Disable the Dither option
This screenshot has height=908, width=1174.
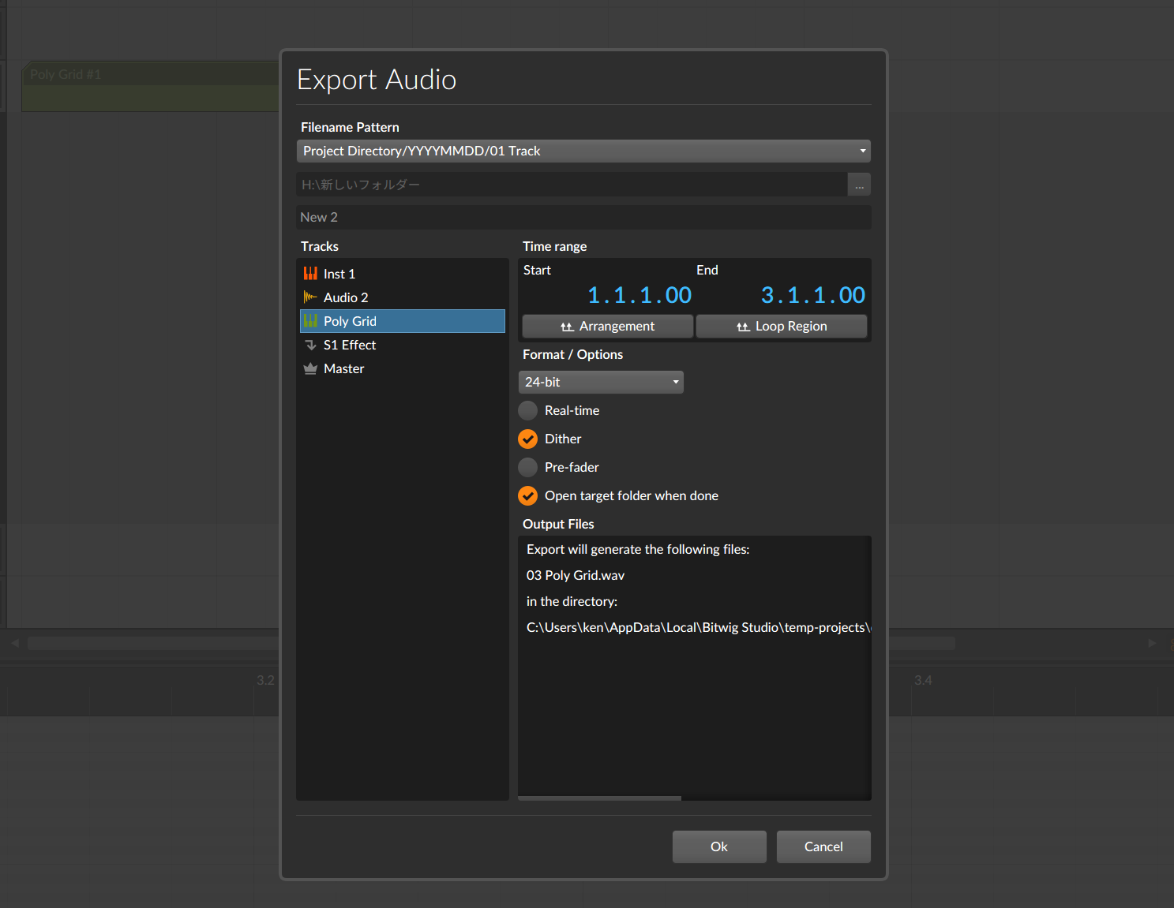click(527, 439)
